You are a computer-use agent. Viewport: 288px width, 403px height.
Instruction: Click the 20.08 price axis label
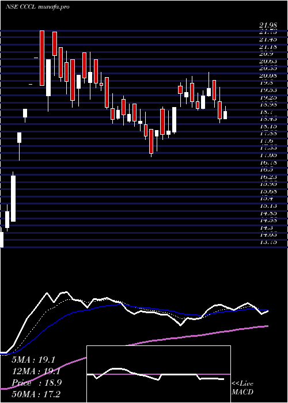(268, 76)
